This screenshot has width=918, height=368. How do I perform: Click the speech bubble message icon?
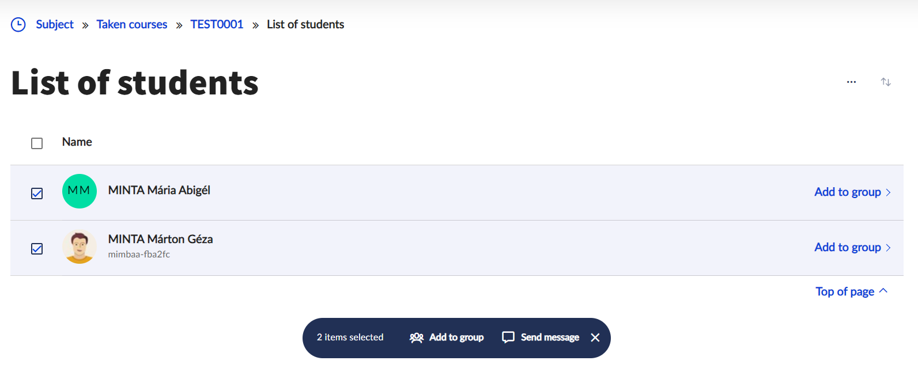point(508,337)
